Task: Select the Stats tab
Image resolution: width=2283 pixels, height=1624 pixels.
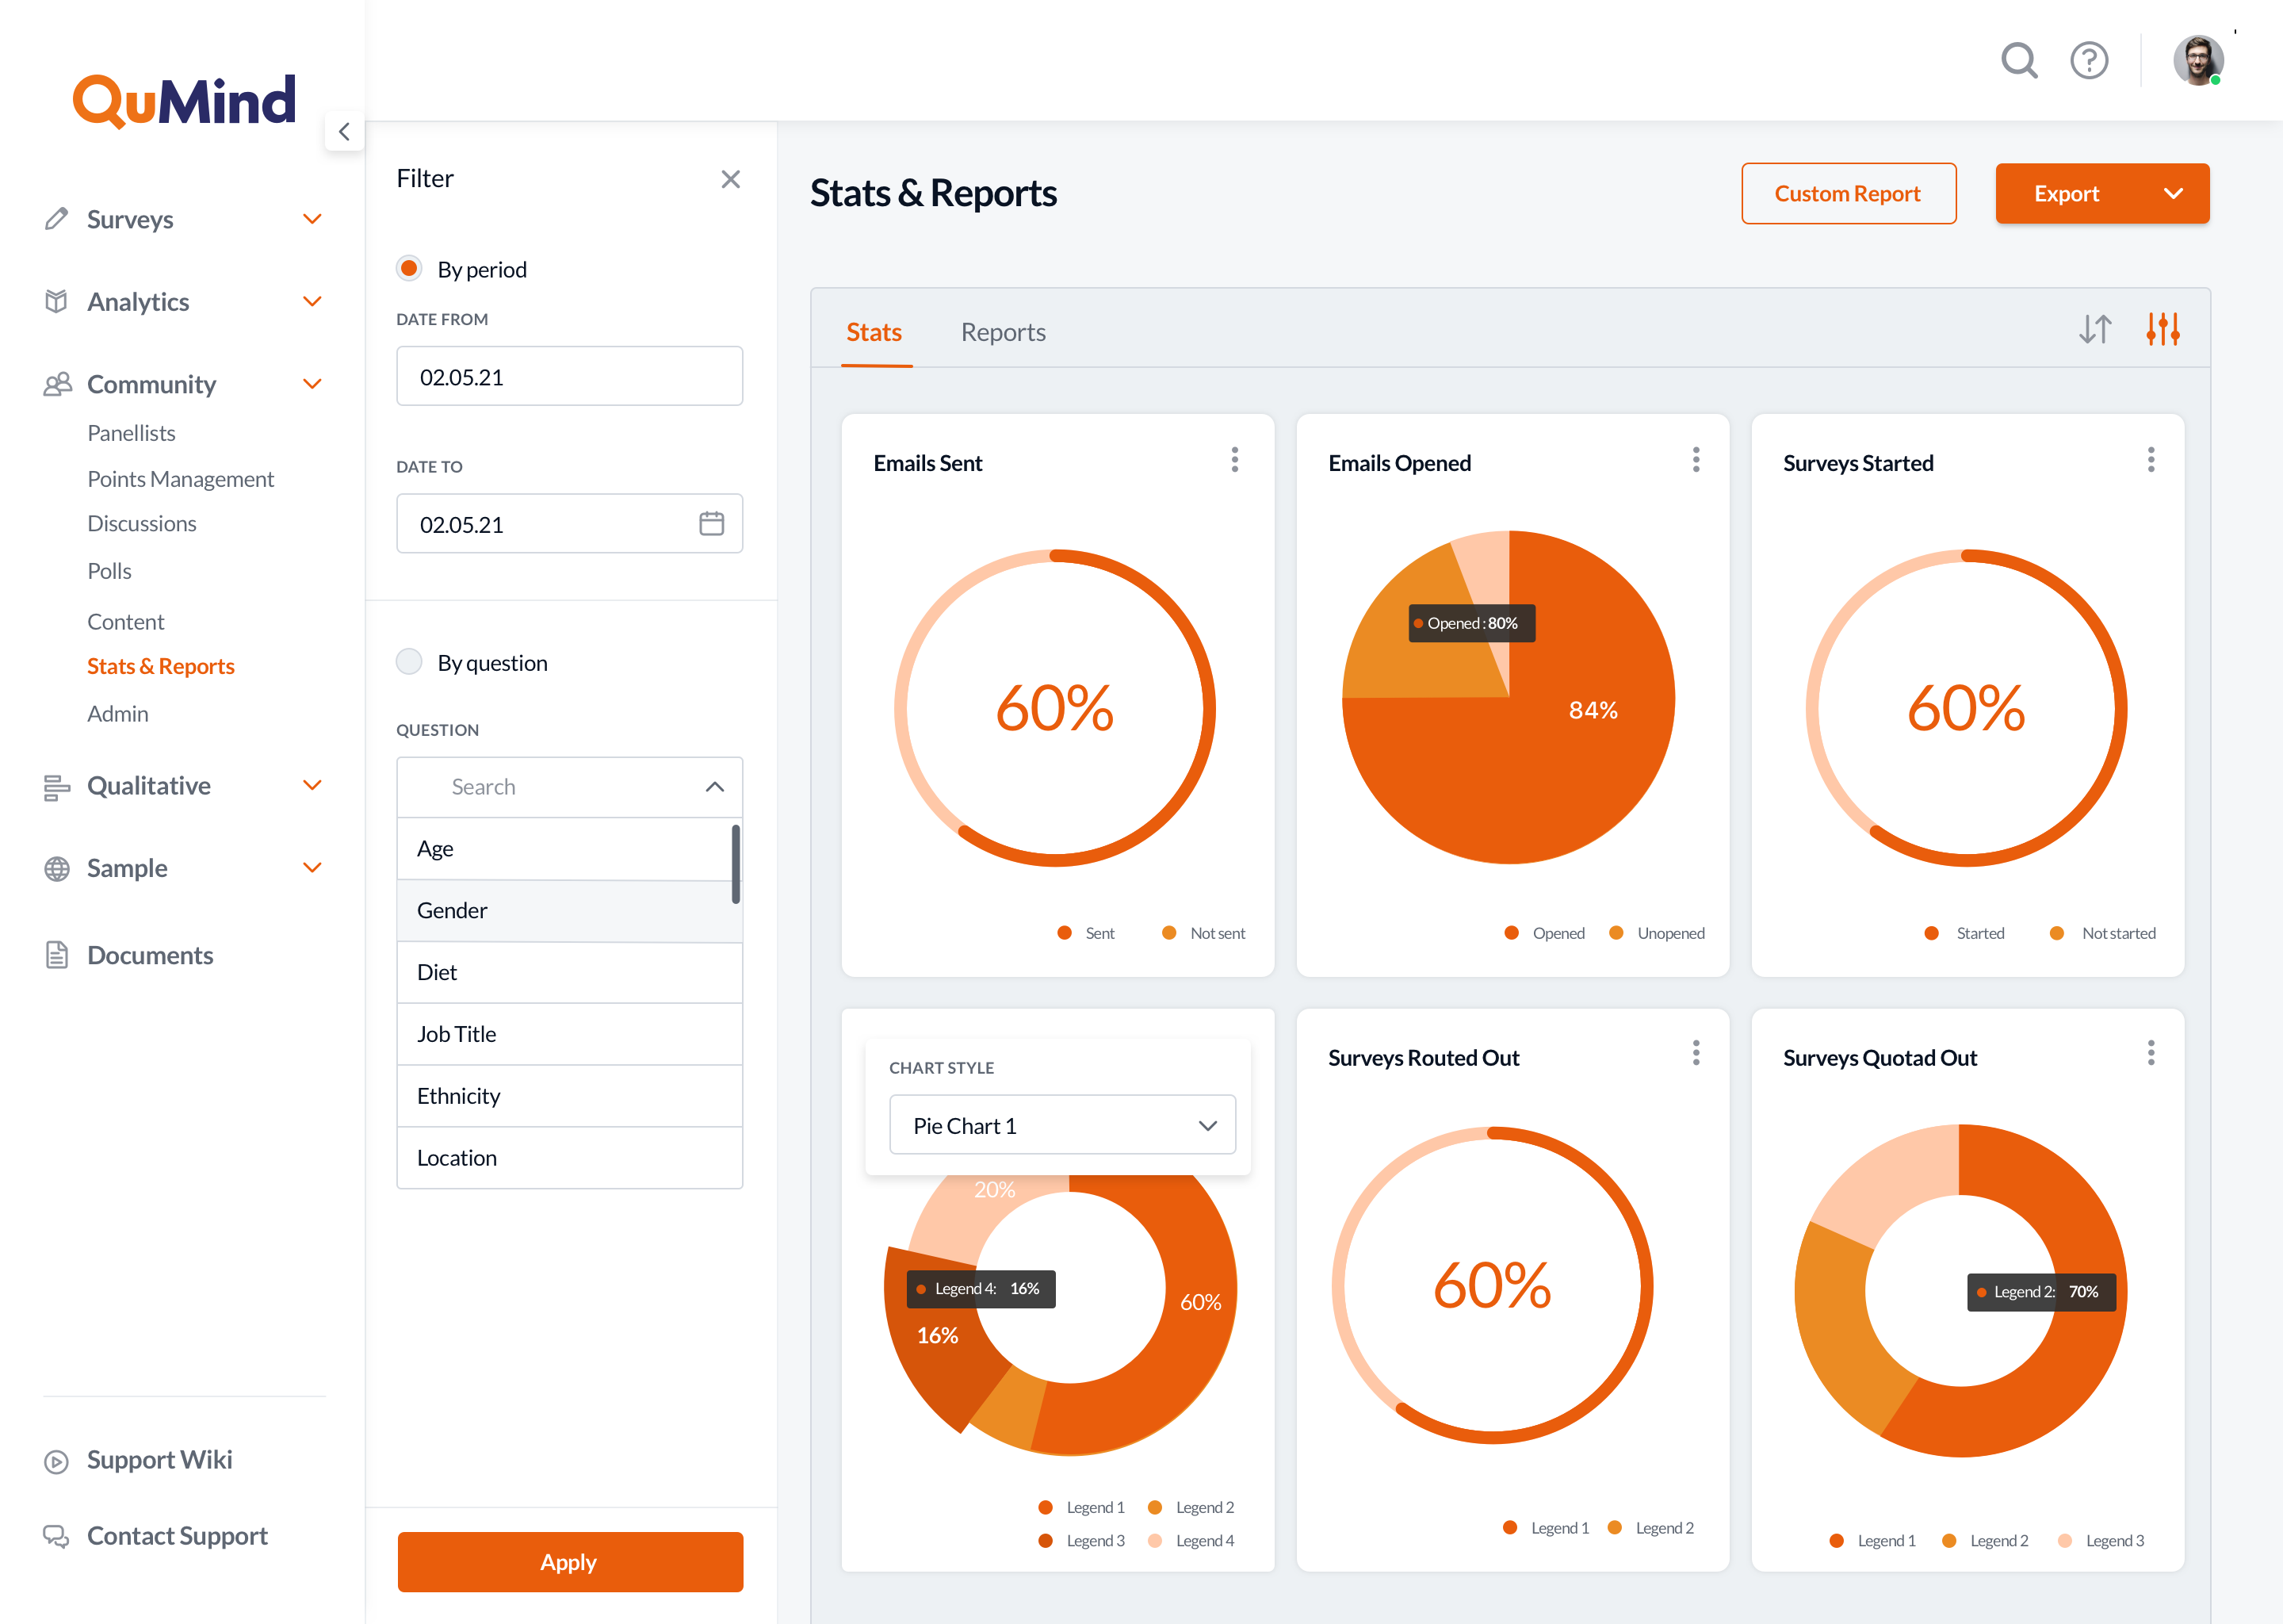Action: (874, 332)
